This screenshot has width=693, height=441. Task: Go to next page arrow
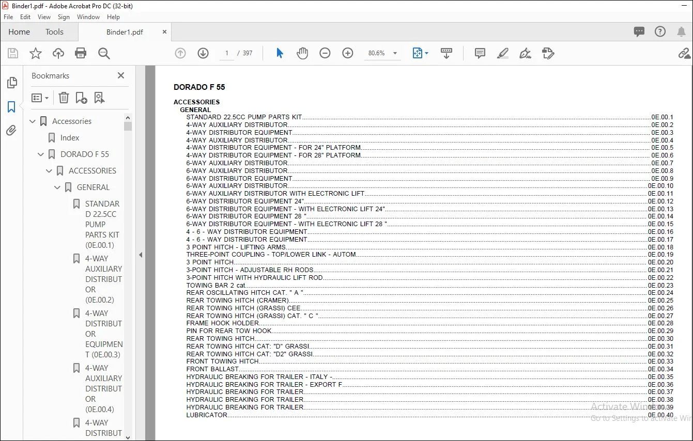(203, 53)
